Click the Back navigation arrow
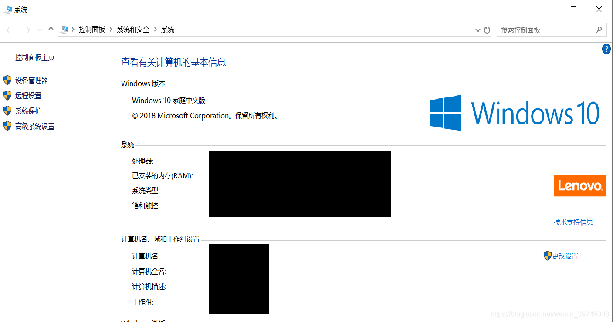This screenshot has width=613, height=322. (10, 30)
